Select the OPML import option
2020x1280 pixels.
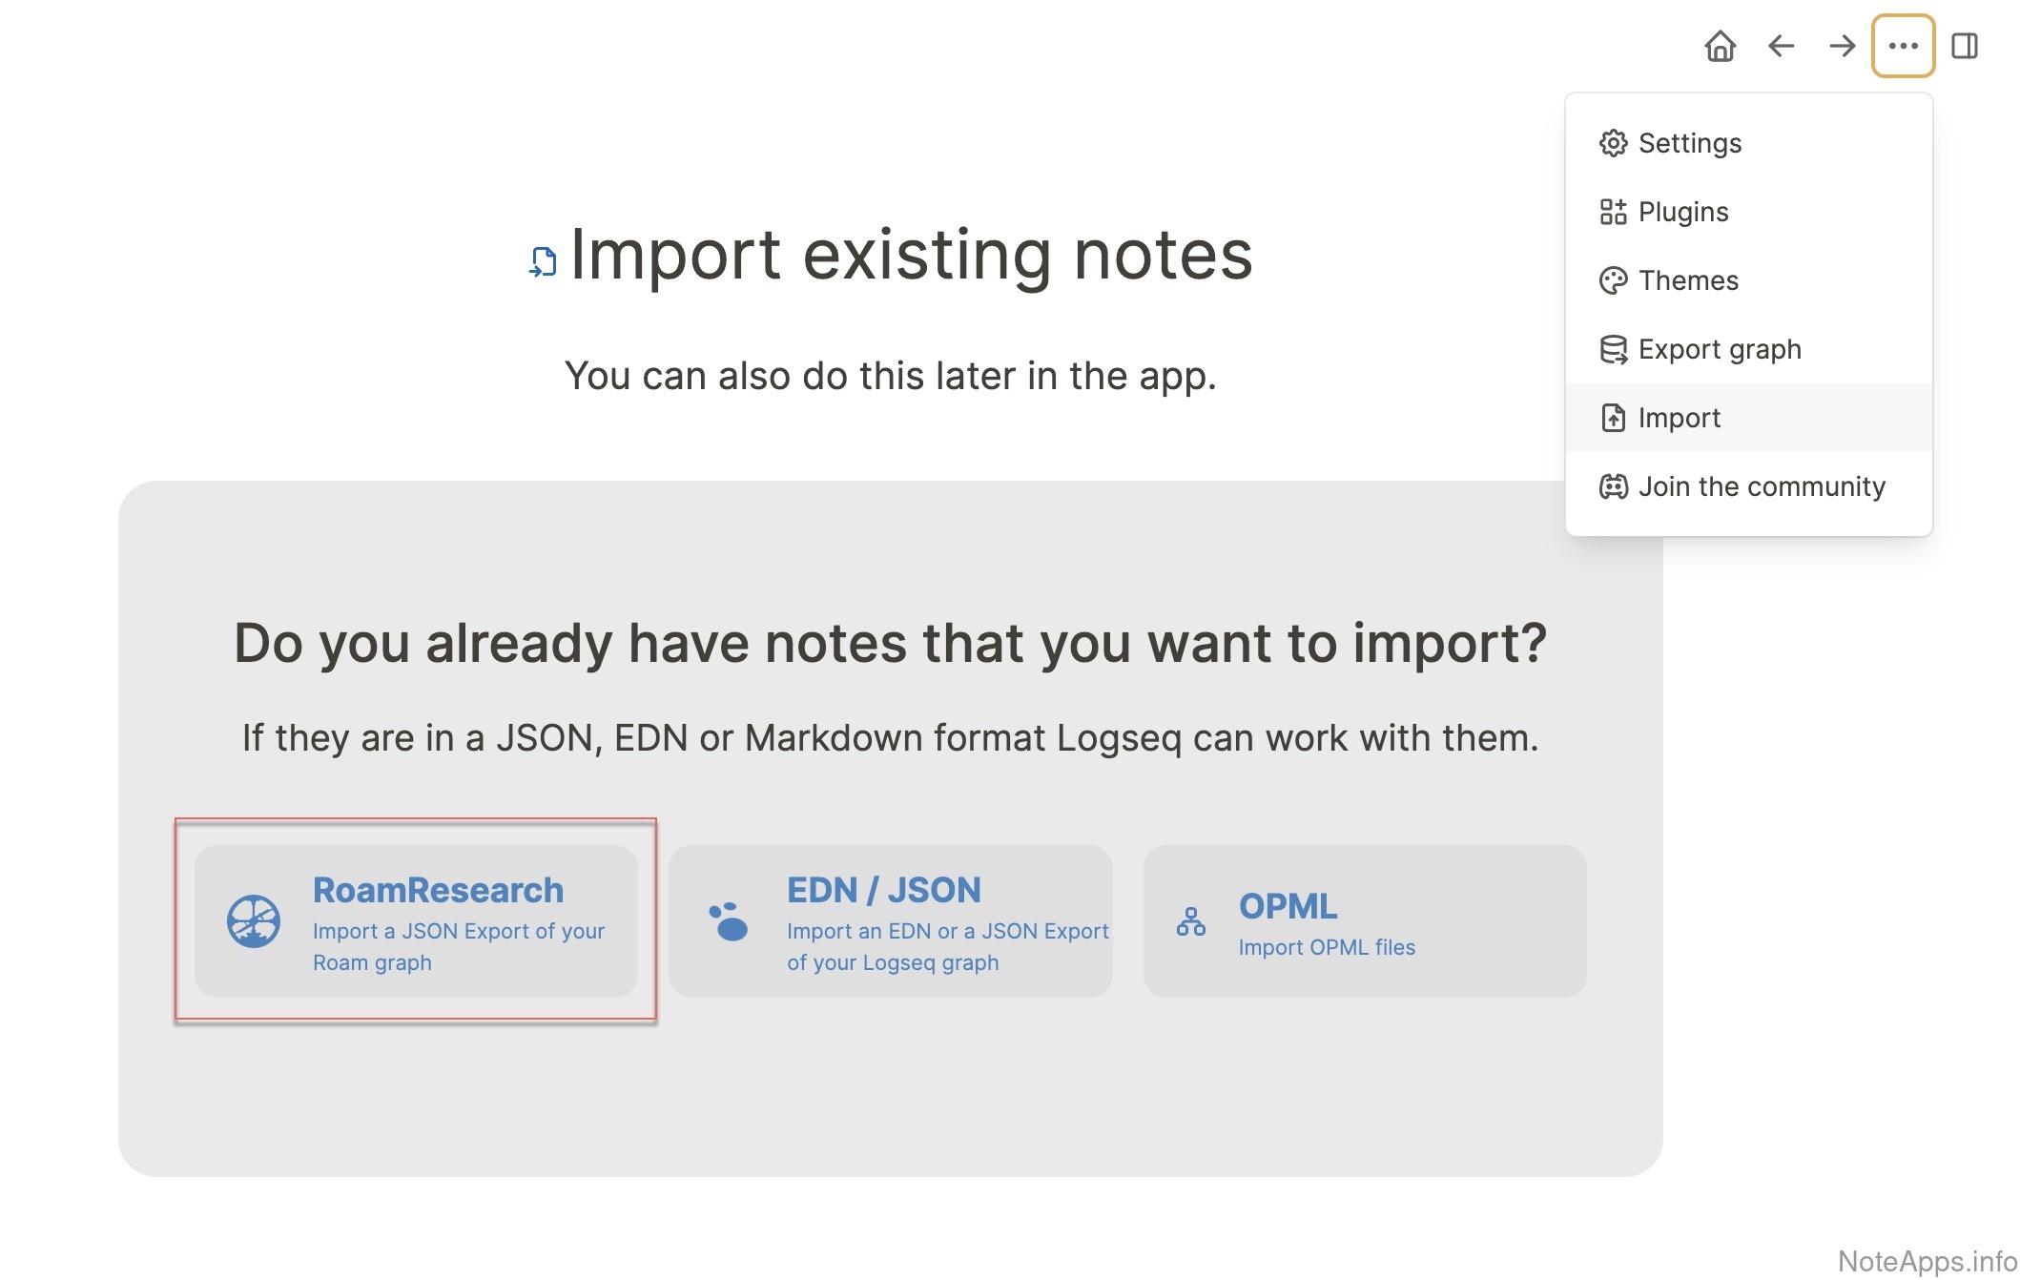click(x=1364, y=921)
